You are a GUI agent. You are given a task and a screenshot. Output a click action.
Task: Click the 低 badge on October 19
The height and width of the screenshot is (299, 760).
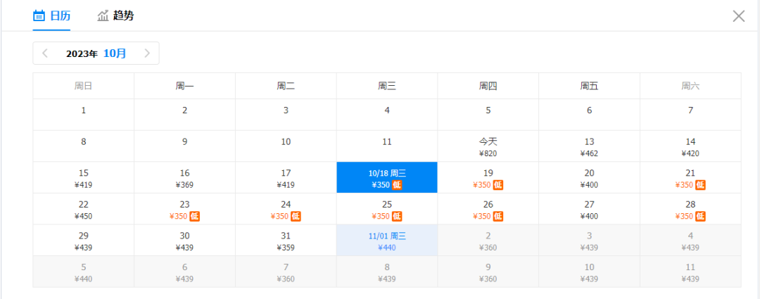[498, 184]
